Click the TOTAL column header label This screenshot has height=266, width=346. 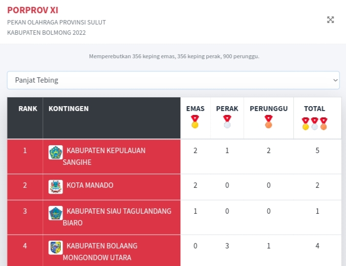314,109
